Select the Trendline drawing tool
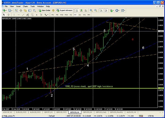Image resolution: width=165 pixels, height=118 pixels. pos(23,15)
